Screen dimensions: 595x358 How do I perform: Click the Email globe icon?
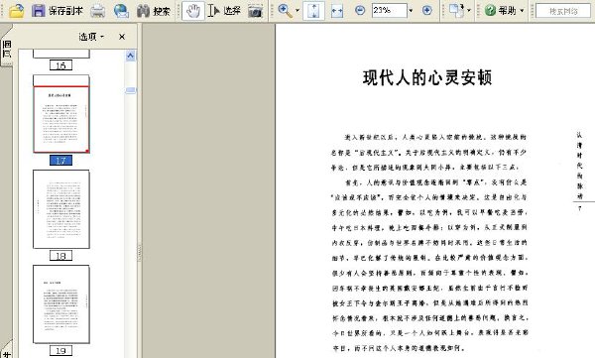point(121,11)
